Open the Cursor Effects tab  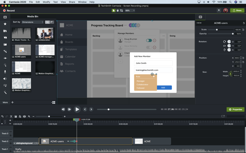(x=5, y=65)
